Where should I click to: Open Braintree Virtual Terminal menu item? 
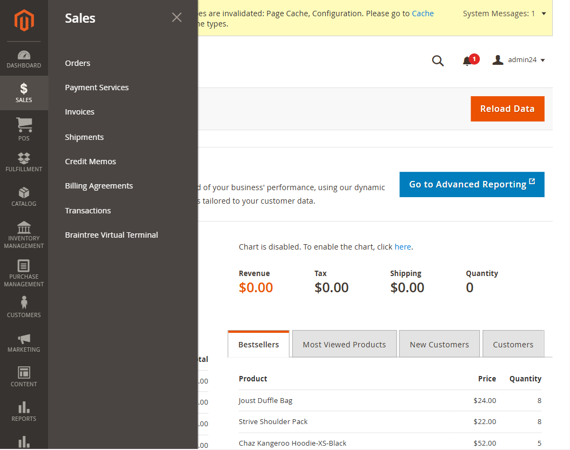coord(112,235)
